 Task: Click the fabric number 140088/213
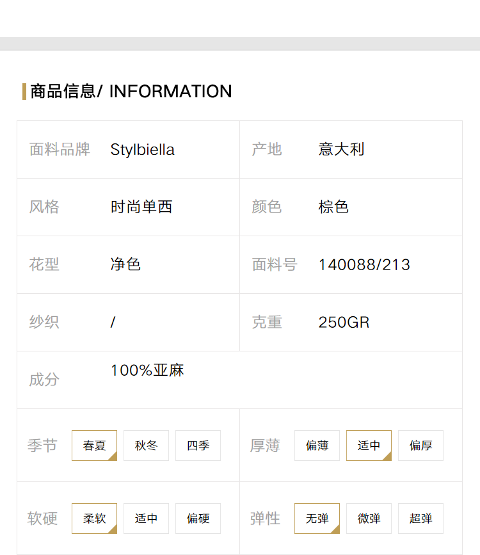click(x=364, y=265)
